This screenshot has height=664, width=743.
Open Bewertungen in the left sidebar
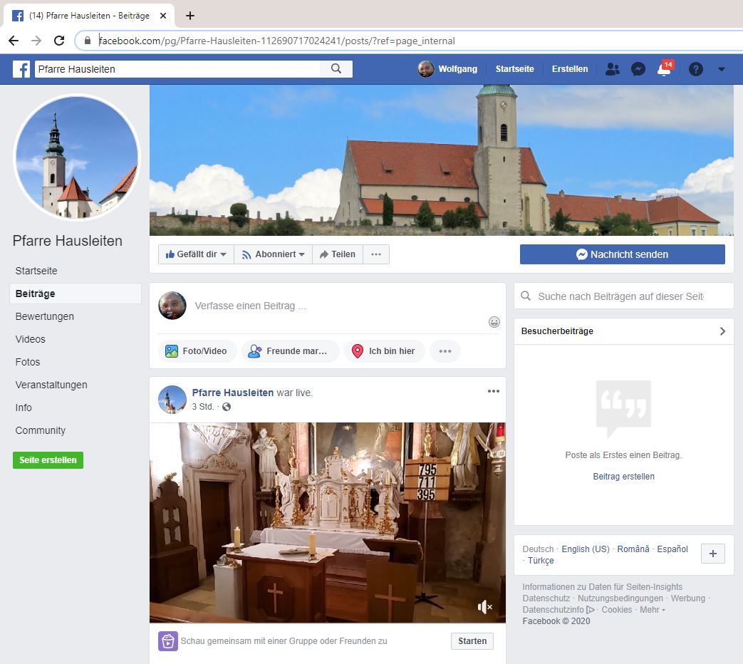(45, 316)
